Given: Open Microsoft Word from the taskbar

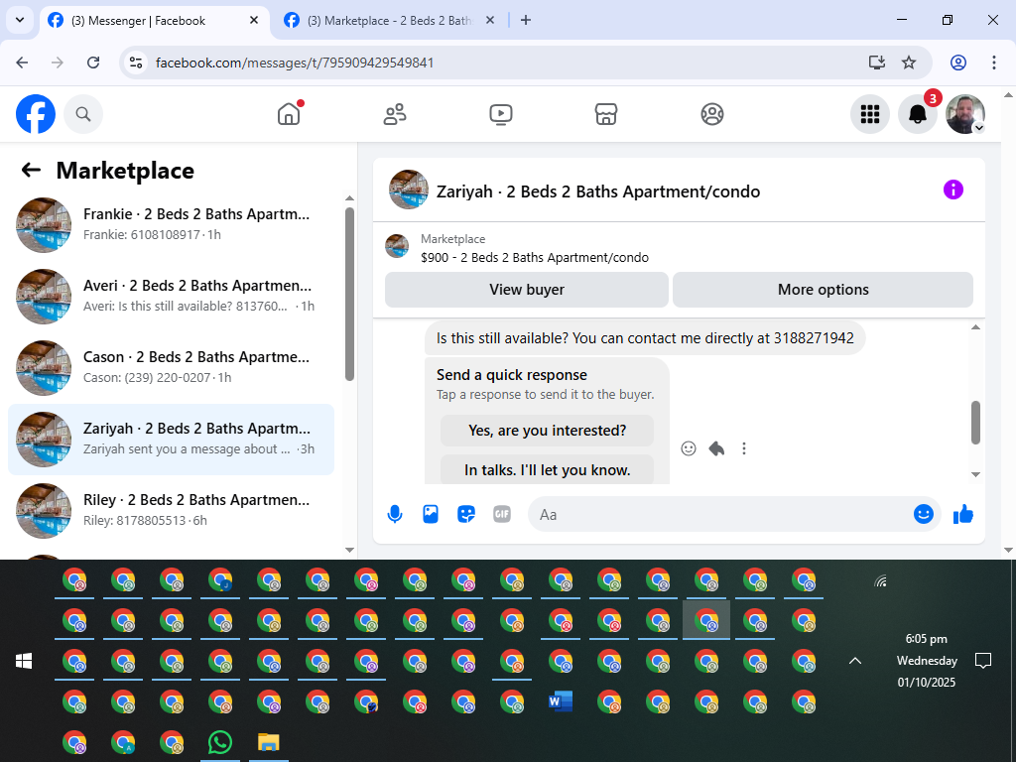Looking at the screenshot, I should coord(561,701).
